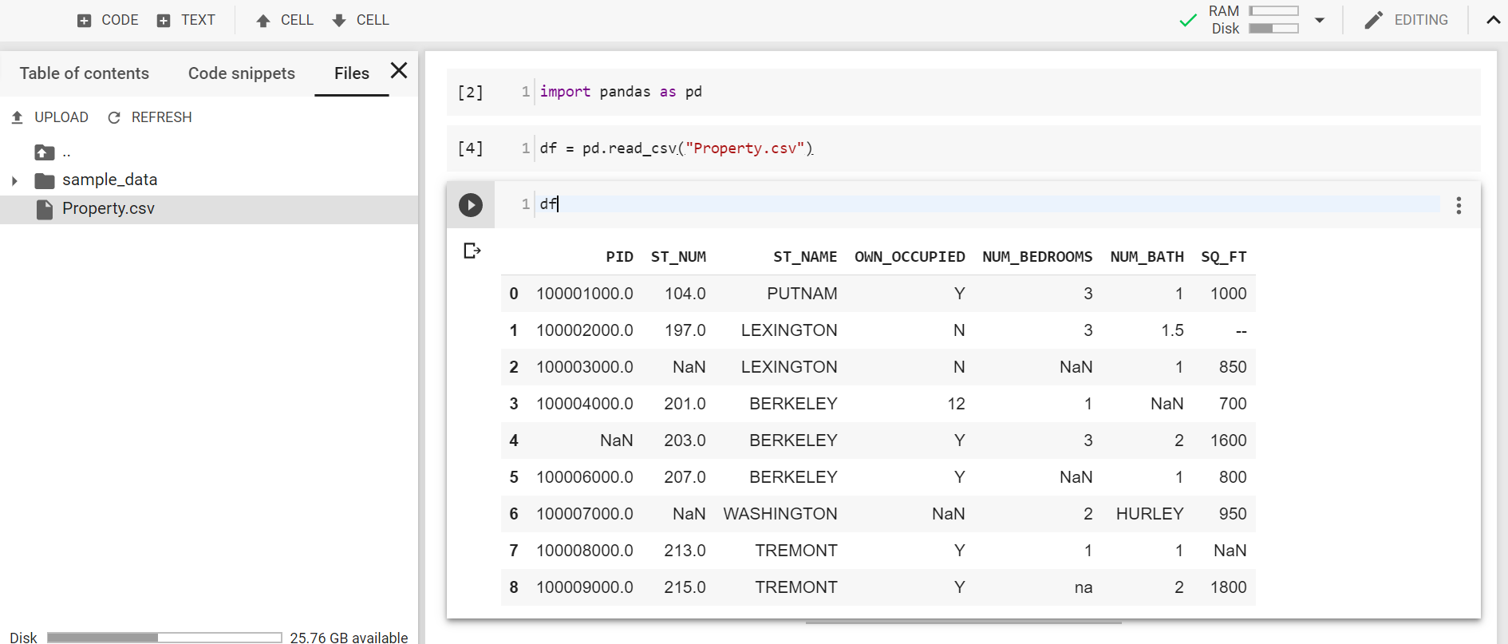Select the Property.csv file
Viewport: 1508px width, 644px height.
(x=108, y=209)
